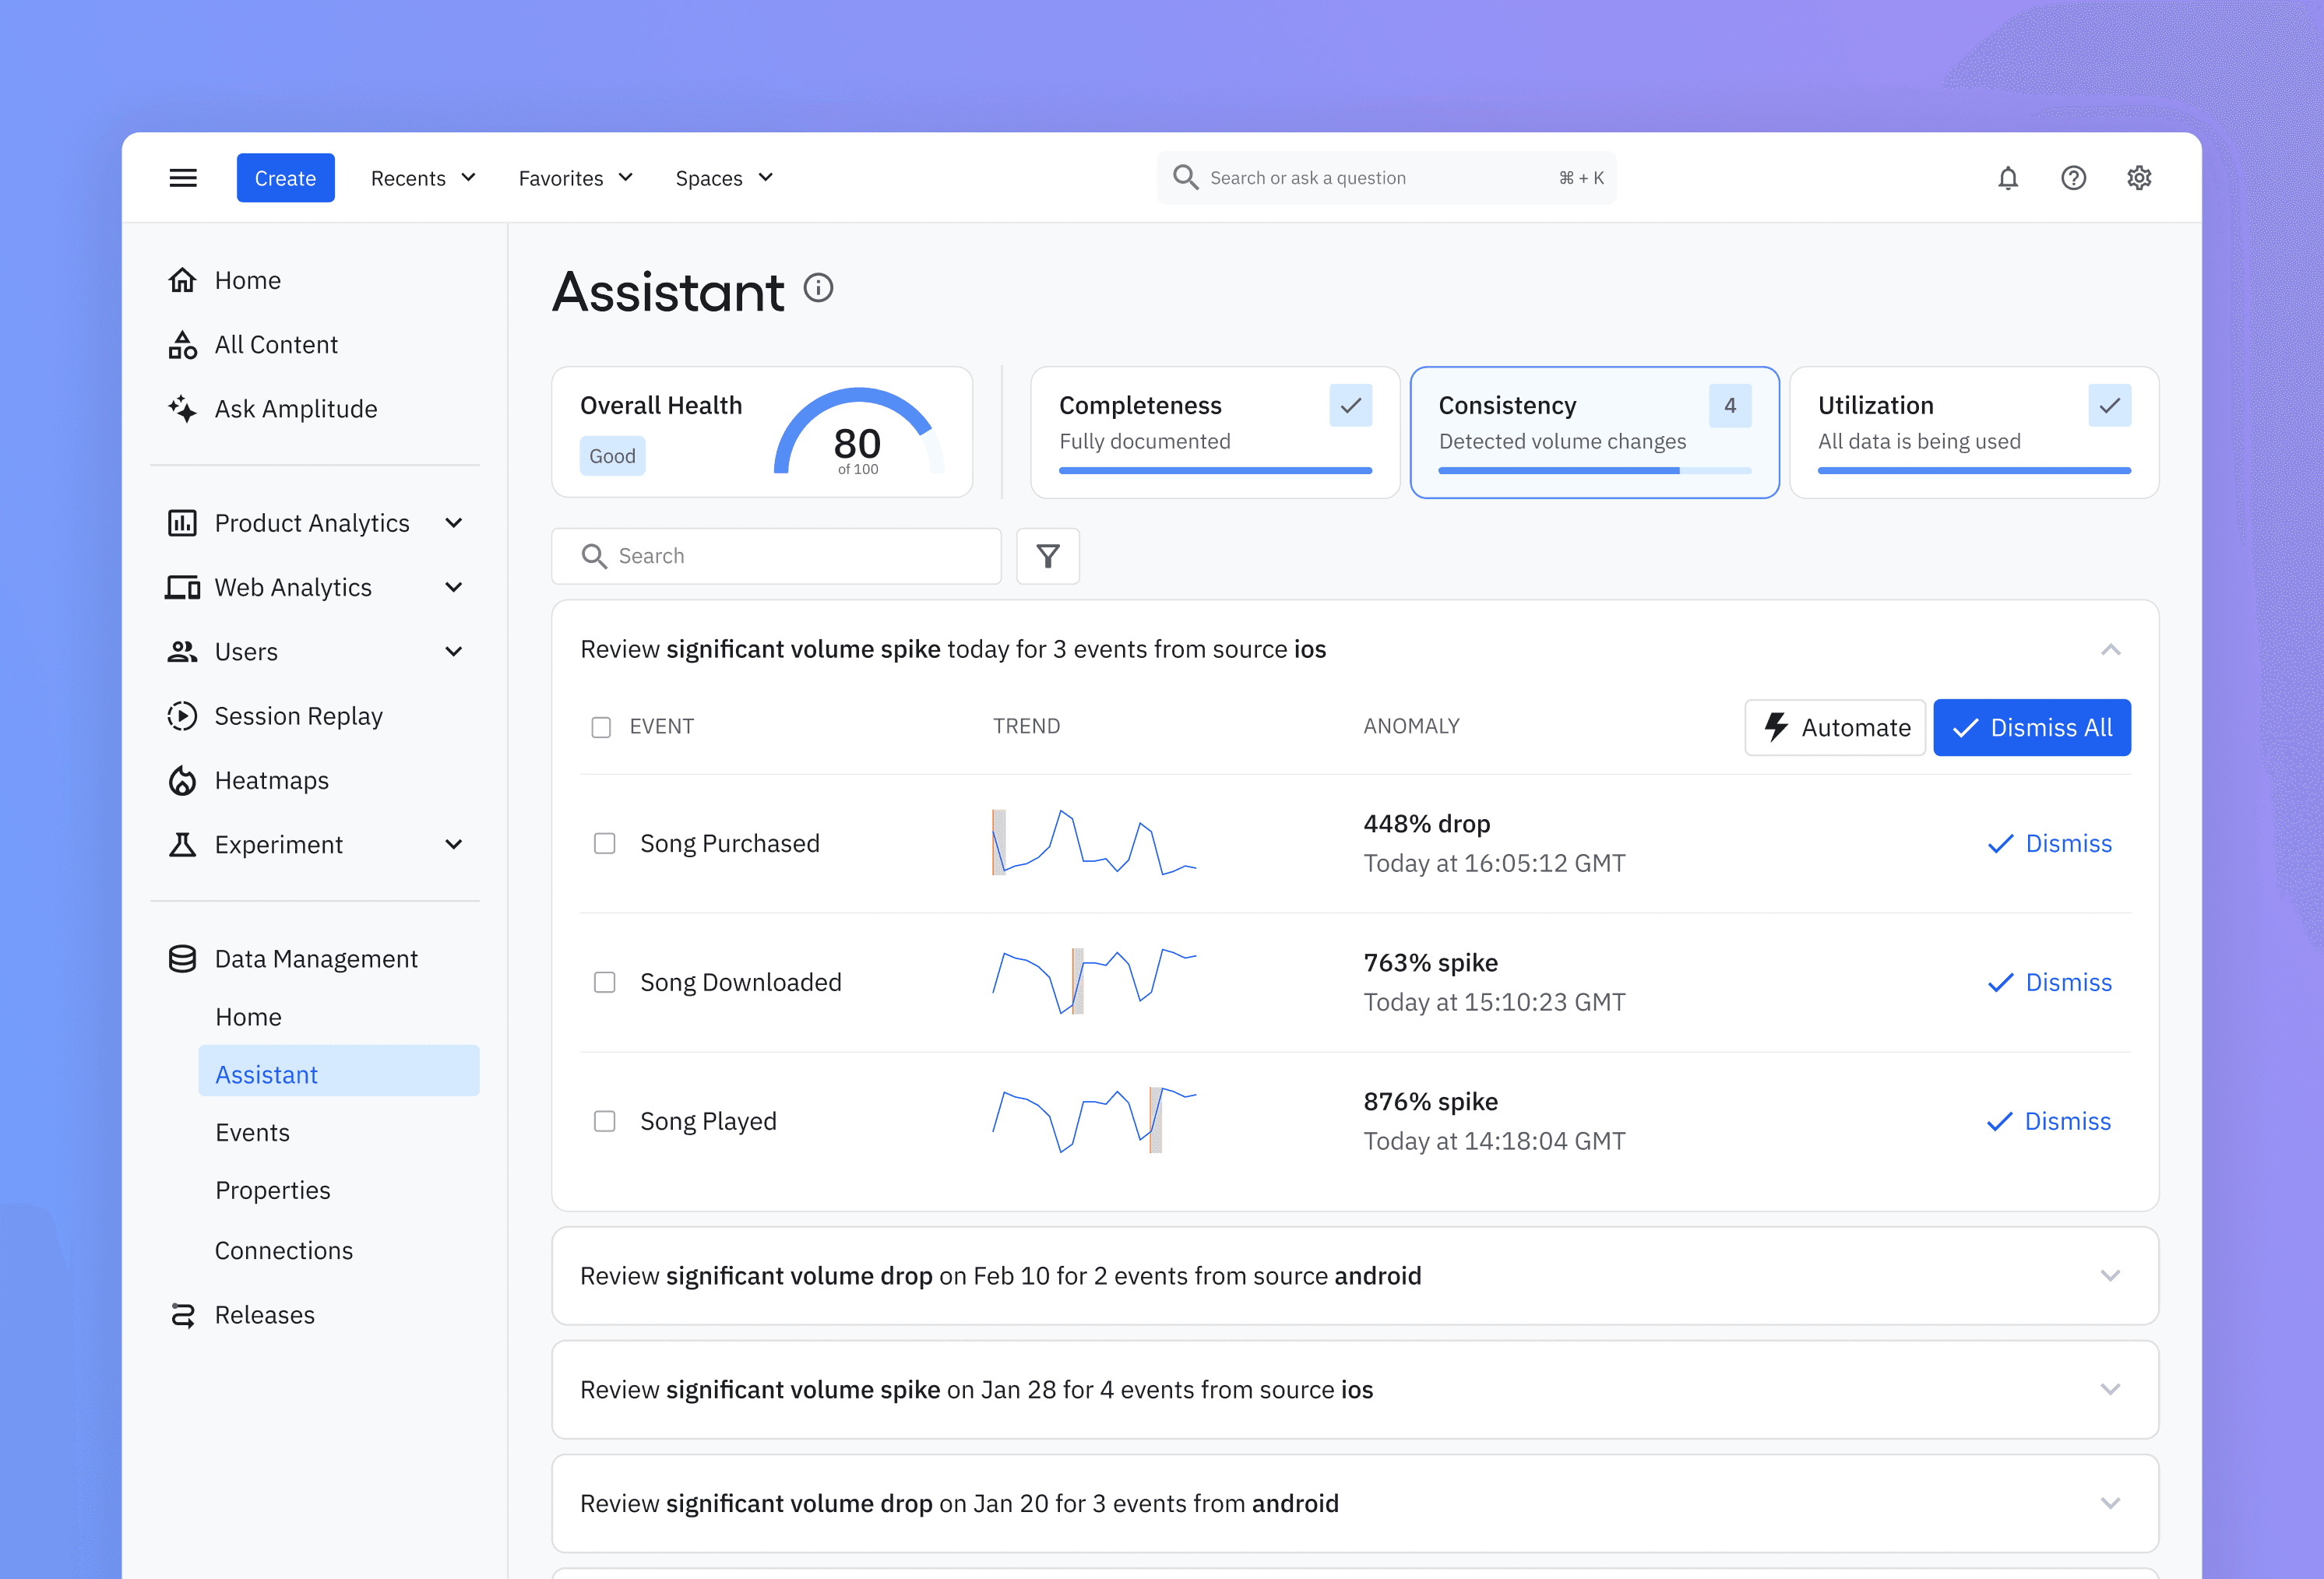Open Session Replay from sidebar
The height and width of the screenshot is (1579, 2324).
tap(298, 716)
